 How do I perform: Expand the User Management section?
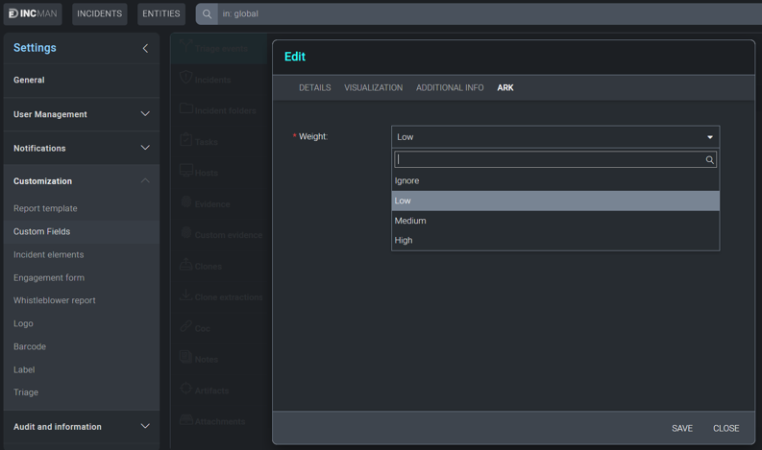(145, 114)
